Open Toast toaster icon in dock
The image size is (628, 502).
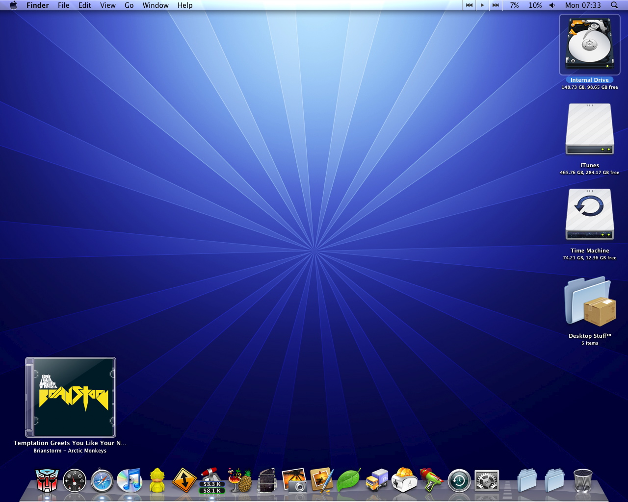pyautogui.click(x=404, y=480)
